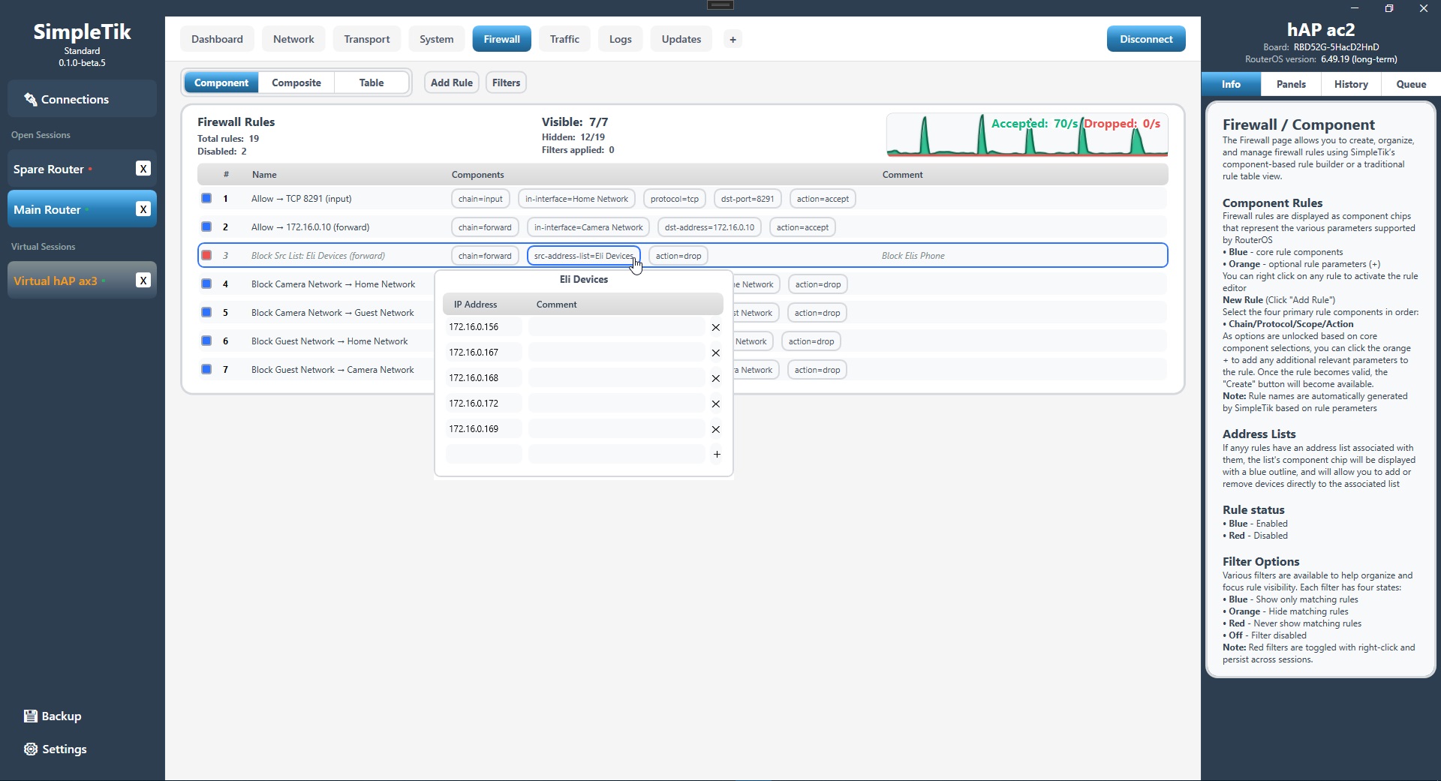Click src-address-list=Eli Devices chip
The width and height of the screenshot is (1441, 781).
tap(584, 256)
